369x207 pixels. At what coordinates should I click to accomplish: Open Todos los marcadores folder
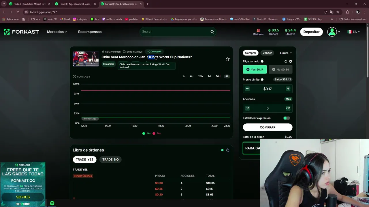[x=353, y=19]
